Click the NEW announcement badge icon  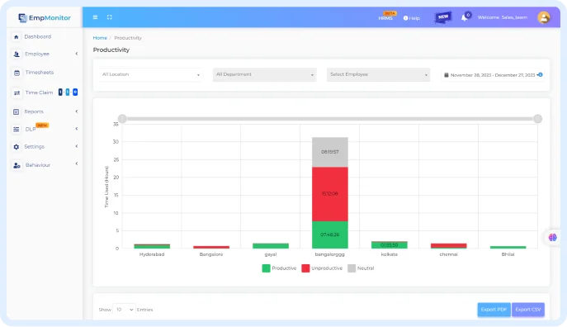pyautogui.click(x=442, y=17)
